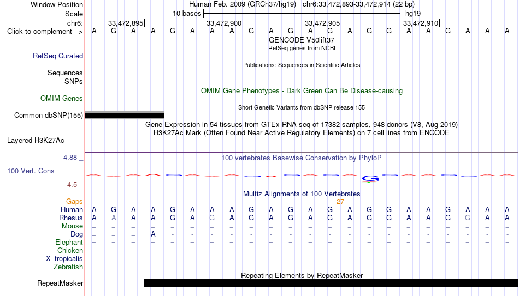Click the H3K27Ac Mark ENCODE track title
The width and height of the screenshot is (519, 296).
302,133
